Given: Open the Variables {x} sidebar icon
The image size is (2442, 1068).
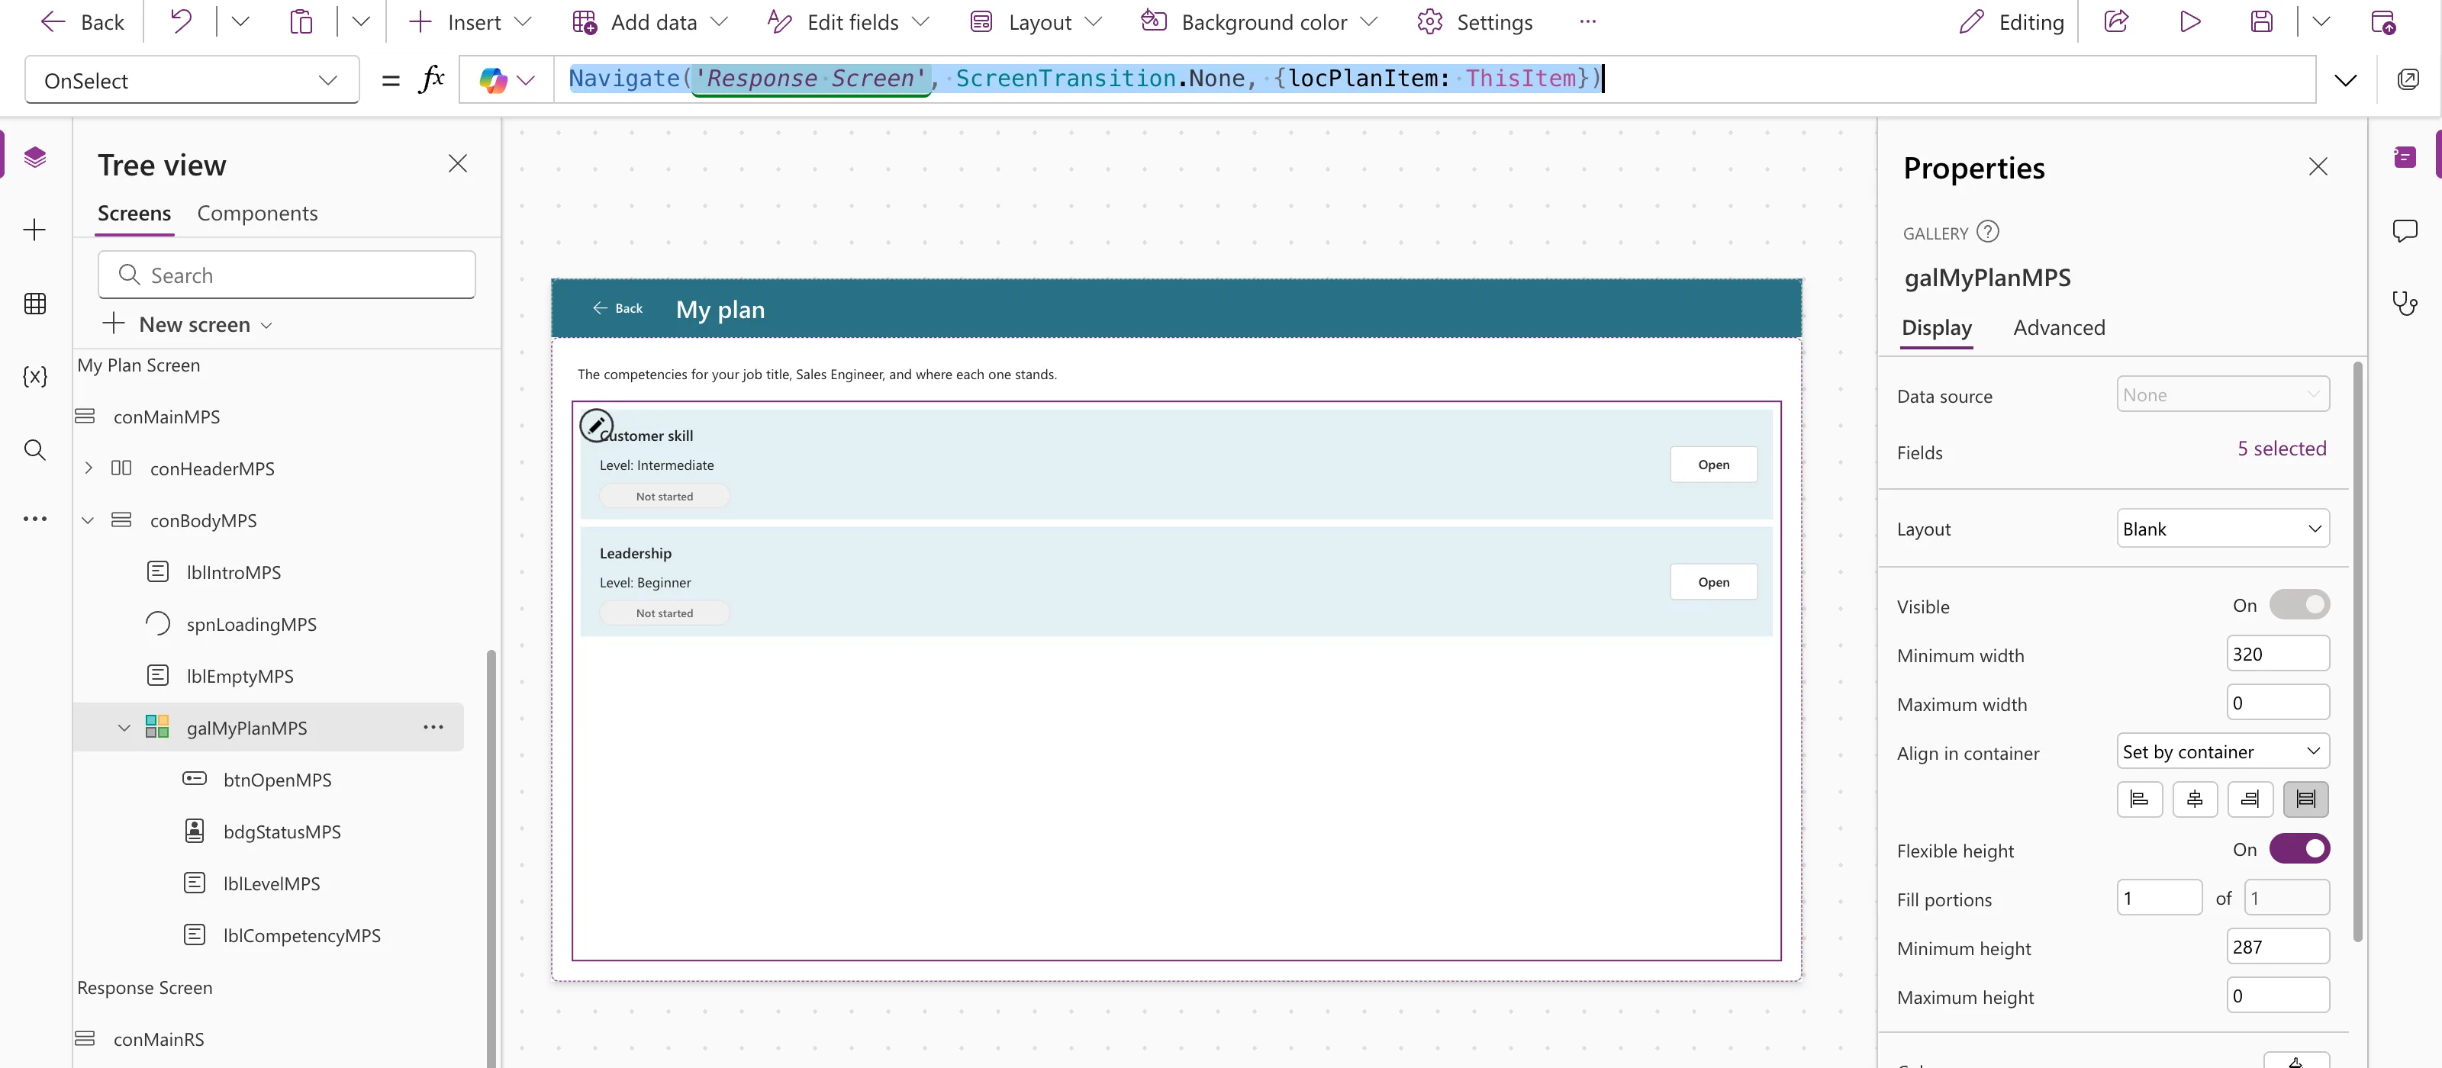Looking at the screenshot, I should (35, 376).
